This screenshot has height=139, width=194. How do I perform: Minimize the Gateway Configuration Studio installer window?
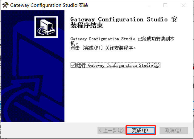pyautogui.click(x=147, y=5)
